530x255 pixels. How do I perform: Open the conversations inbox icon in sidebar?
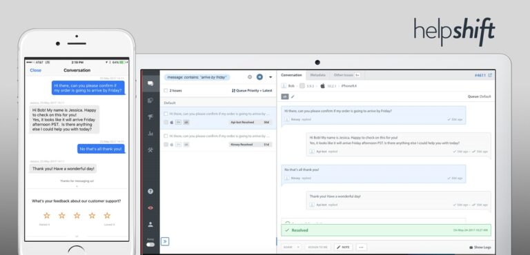(150, 83)
